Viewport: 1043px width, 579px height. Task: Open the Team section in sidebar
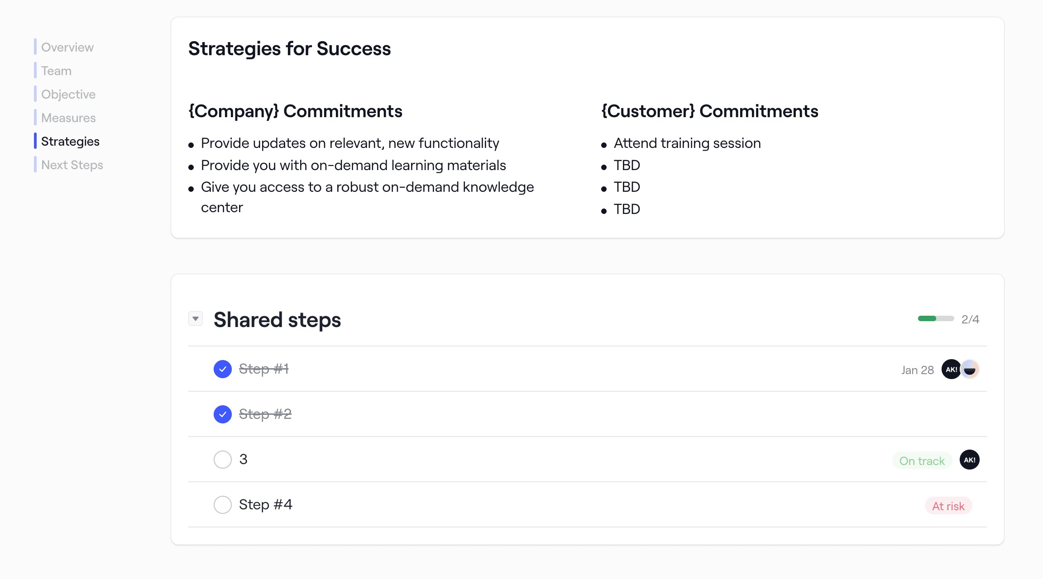tap(56, 71)
